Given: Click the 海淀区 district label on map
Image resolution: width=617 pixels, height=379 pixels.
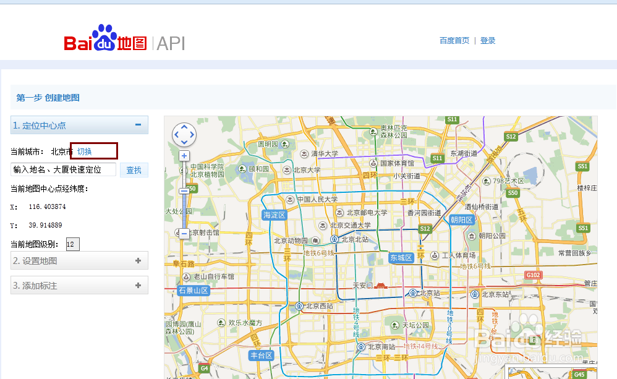Looking at the screenshot, I should tap(274, 215).
